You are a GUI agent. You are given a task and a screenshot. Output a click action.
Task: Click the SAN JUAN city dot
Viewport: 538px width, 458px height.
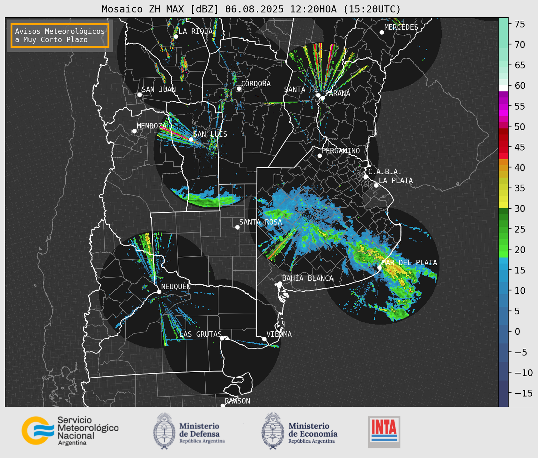139,95
